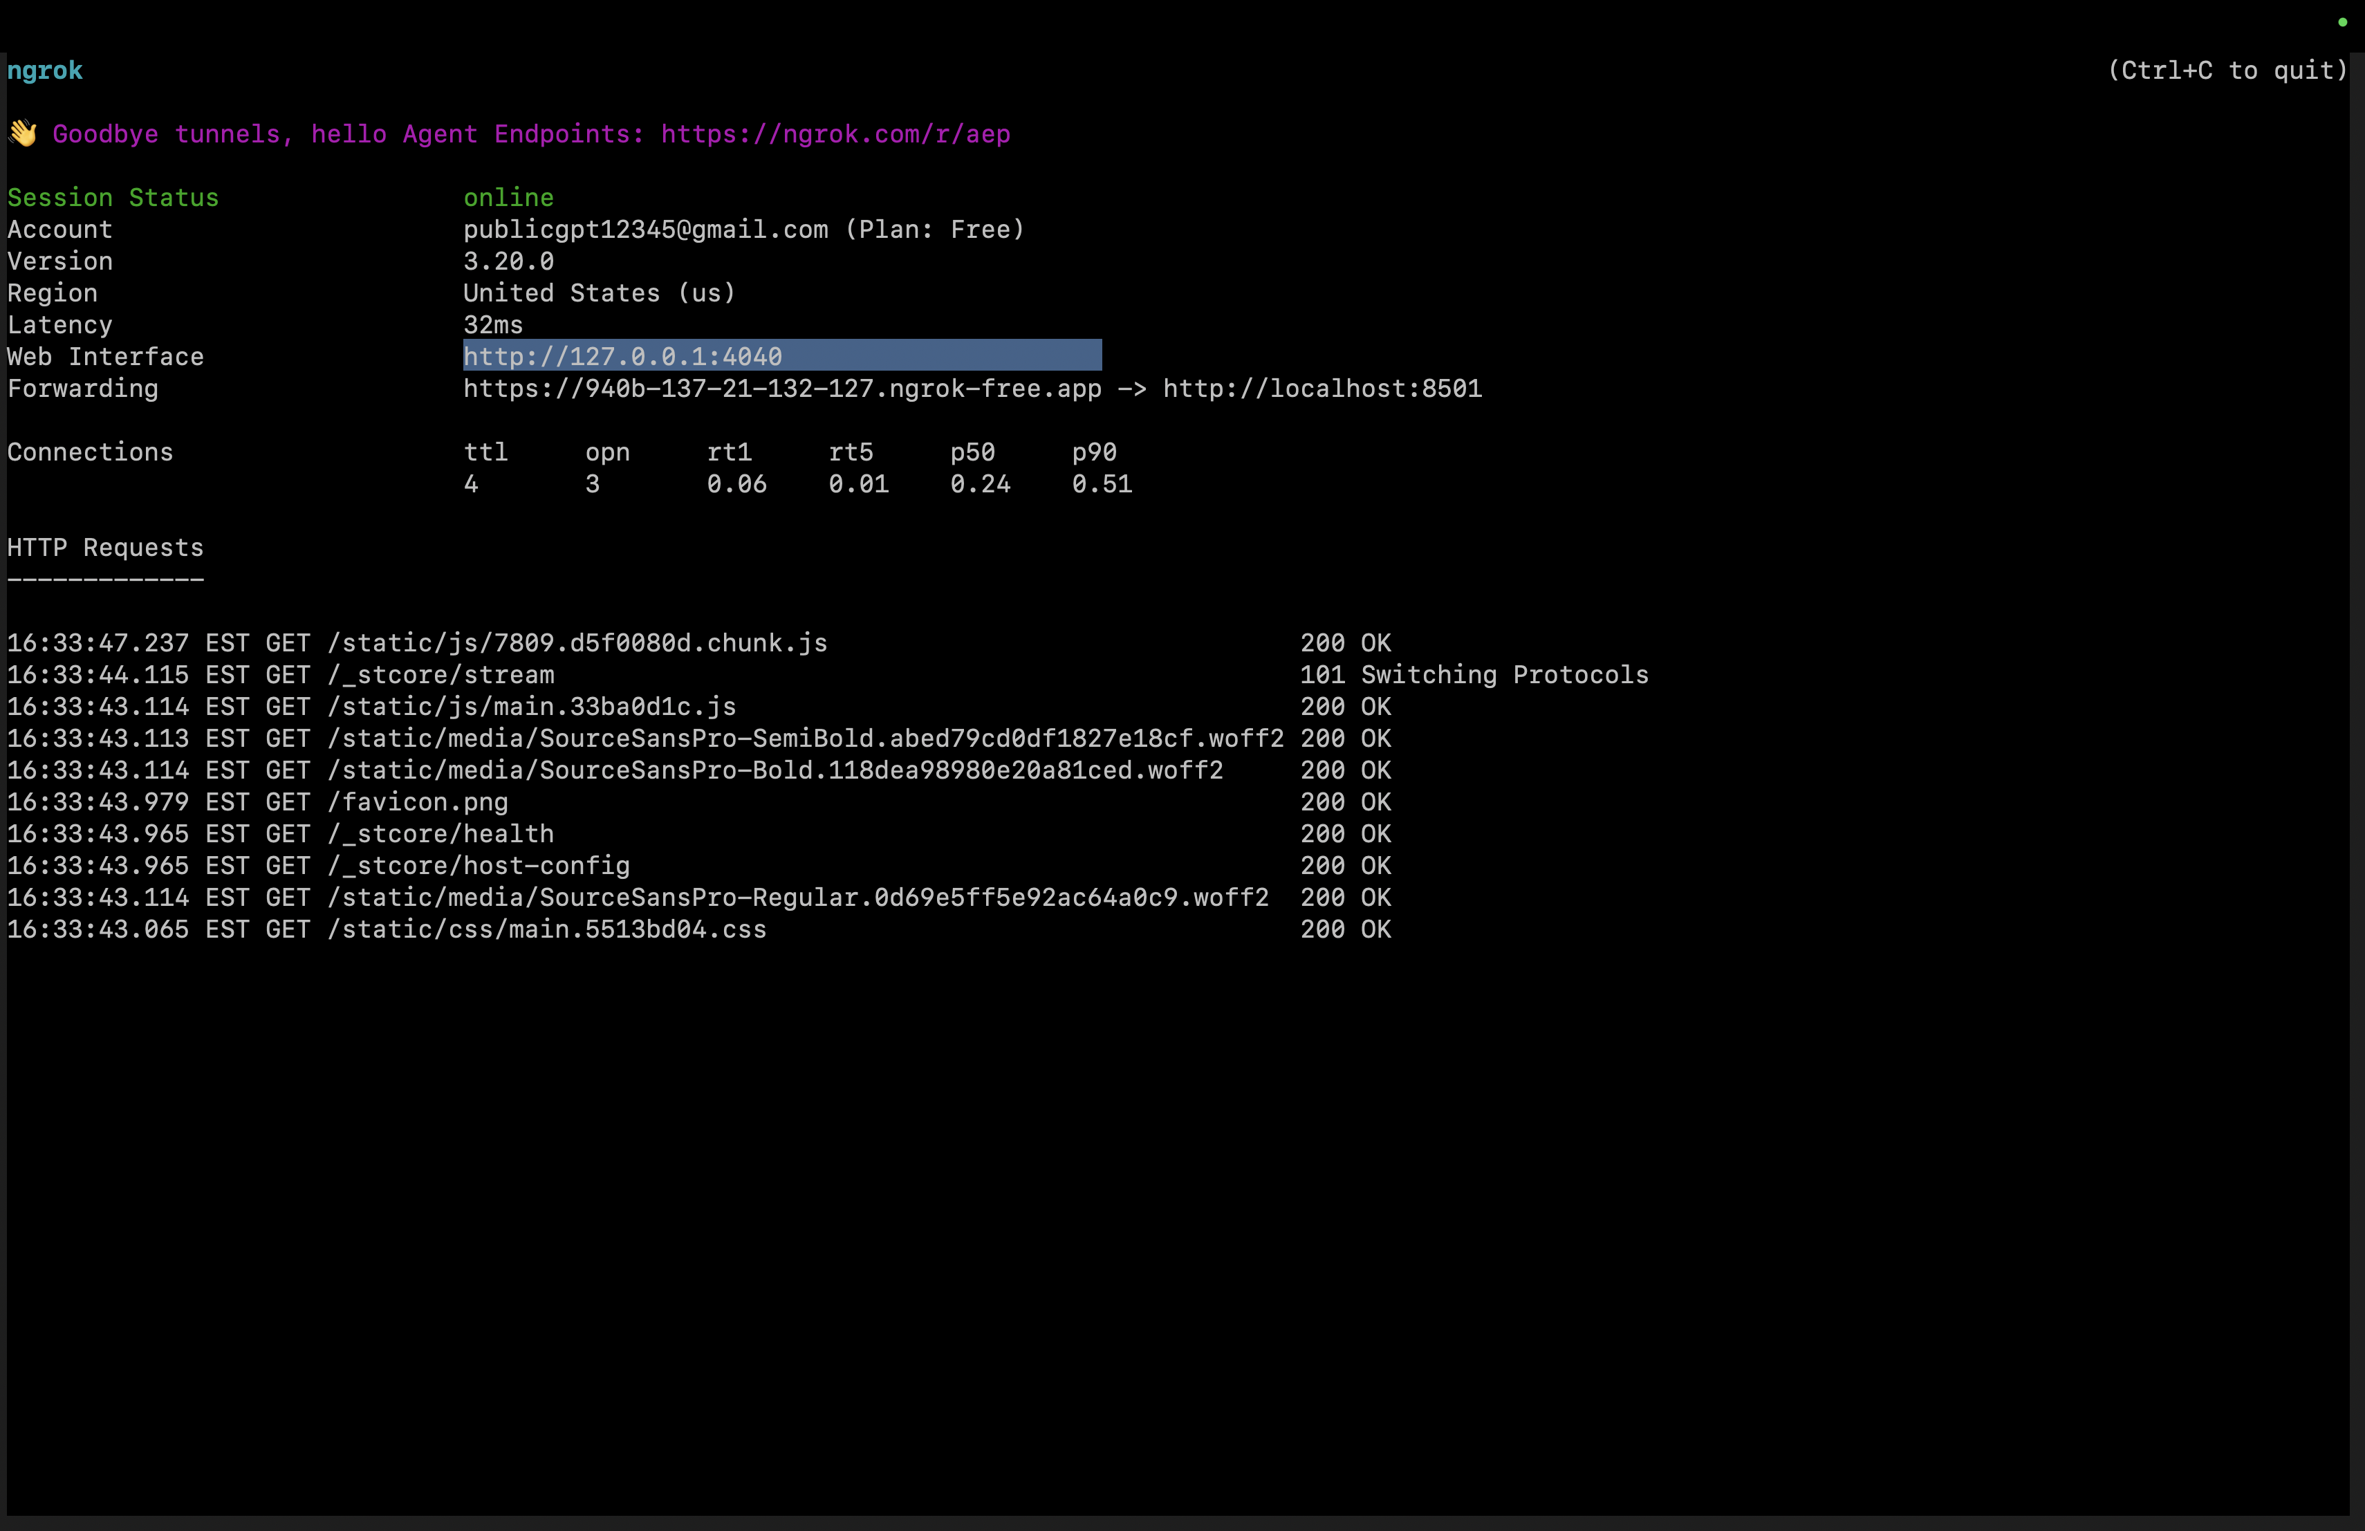2365x1531 pixels.
Task: Click the /favicon.png request path
Action: [x=418, y=801]
